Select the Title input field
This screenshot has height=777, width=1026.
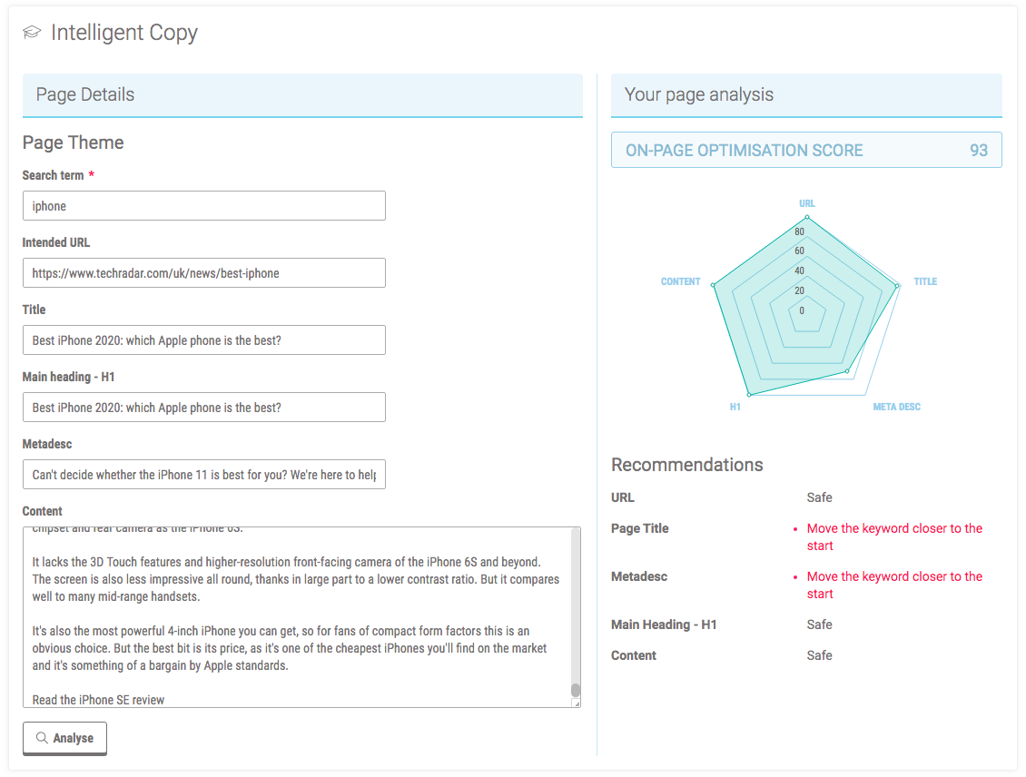point(204,340)
